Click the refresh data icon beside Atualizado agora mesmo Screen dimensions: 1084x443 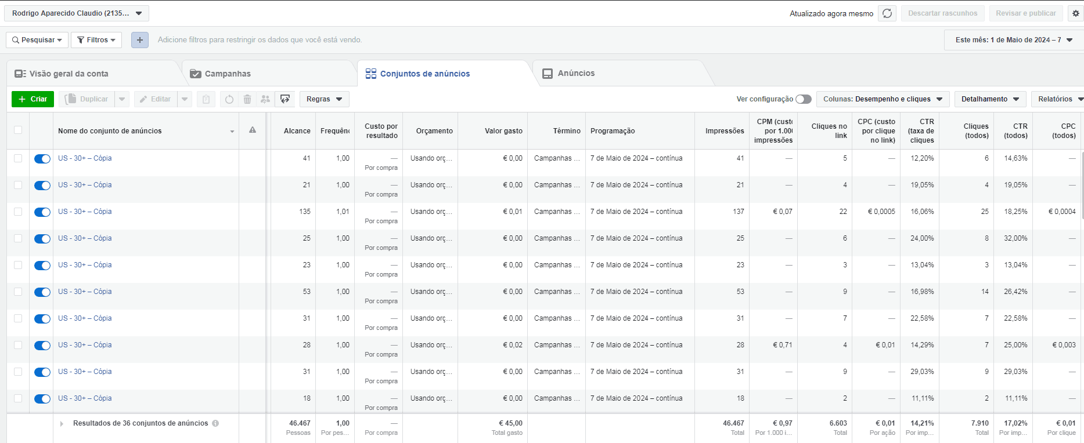887,13
